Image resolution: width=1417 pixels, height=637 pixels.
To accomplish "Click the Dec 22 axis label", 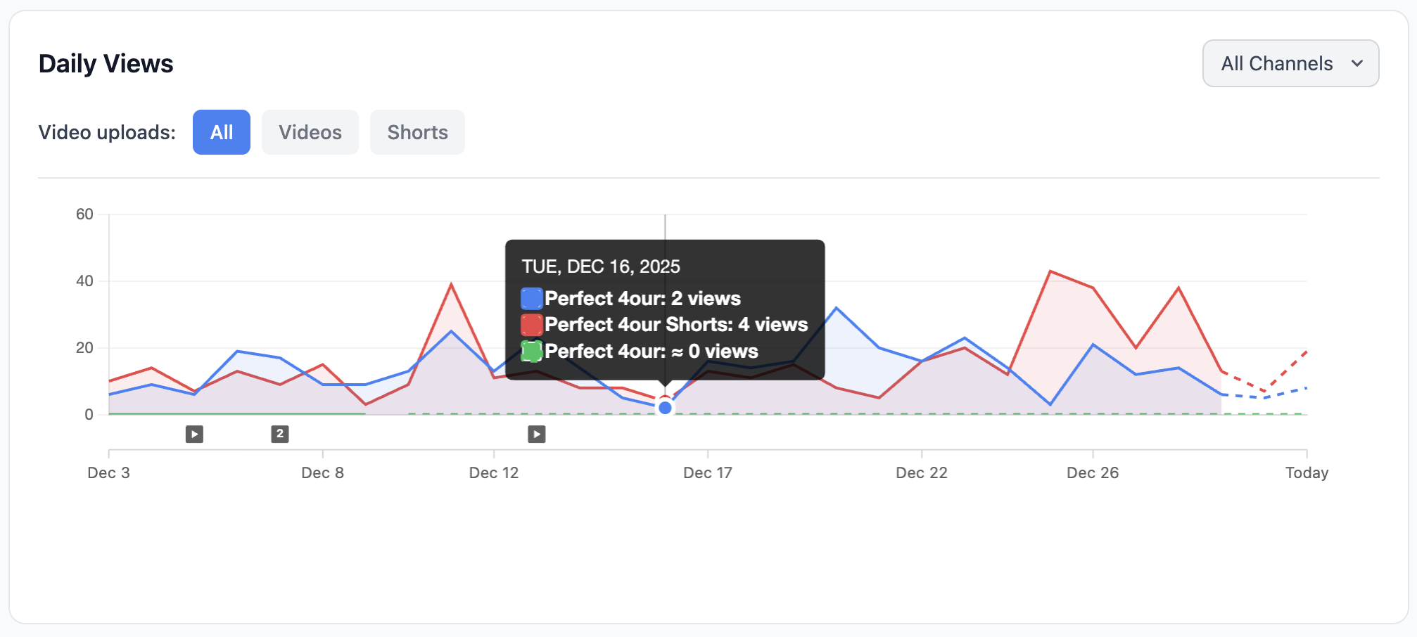I will coord(922,472).
